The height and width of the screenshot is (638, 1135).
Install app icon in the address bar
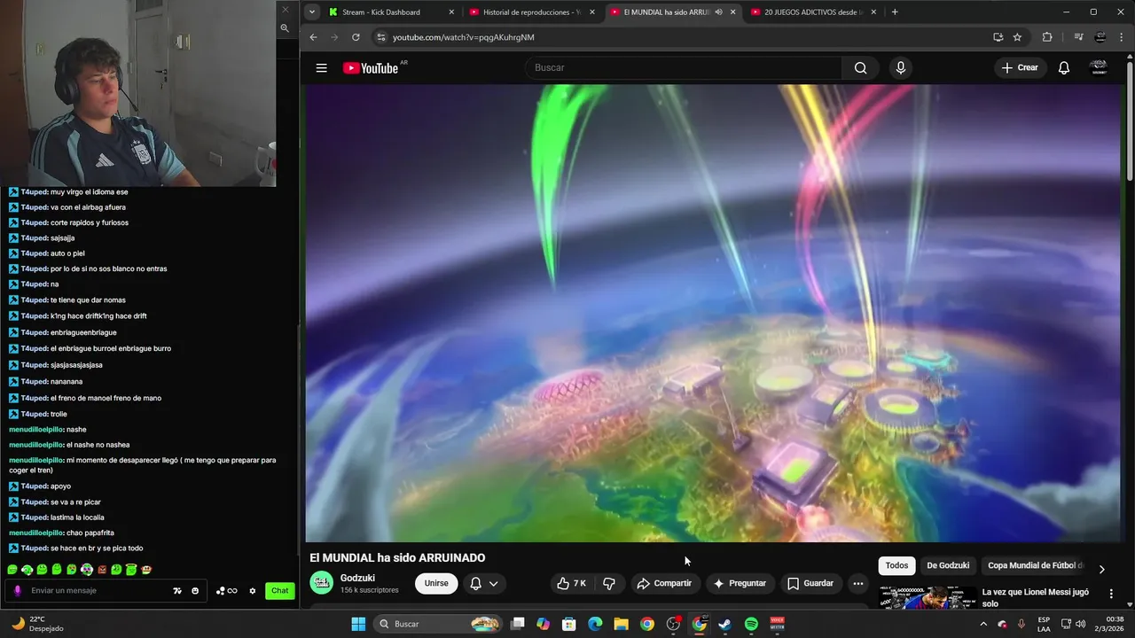998,37
